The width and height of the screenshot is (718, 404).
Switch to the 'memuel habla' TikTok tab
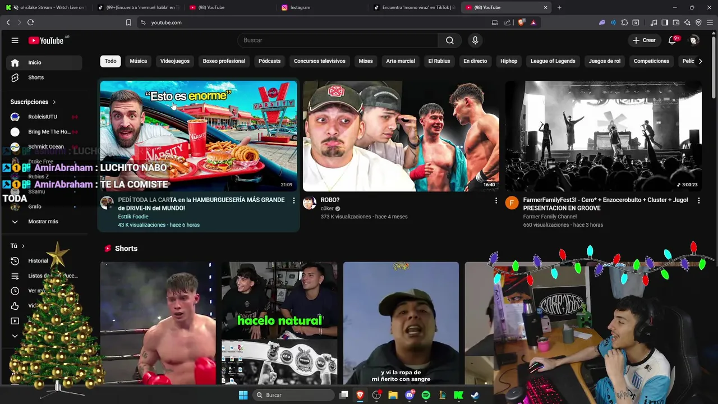(x=137, y=7)
